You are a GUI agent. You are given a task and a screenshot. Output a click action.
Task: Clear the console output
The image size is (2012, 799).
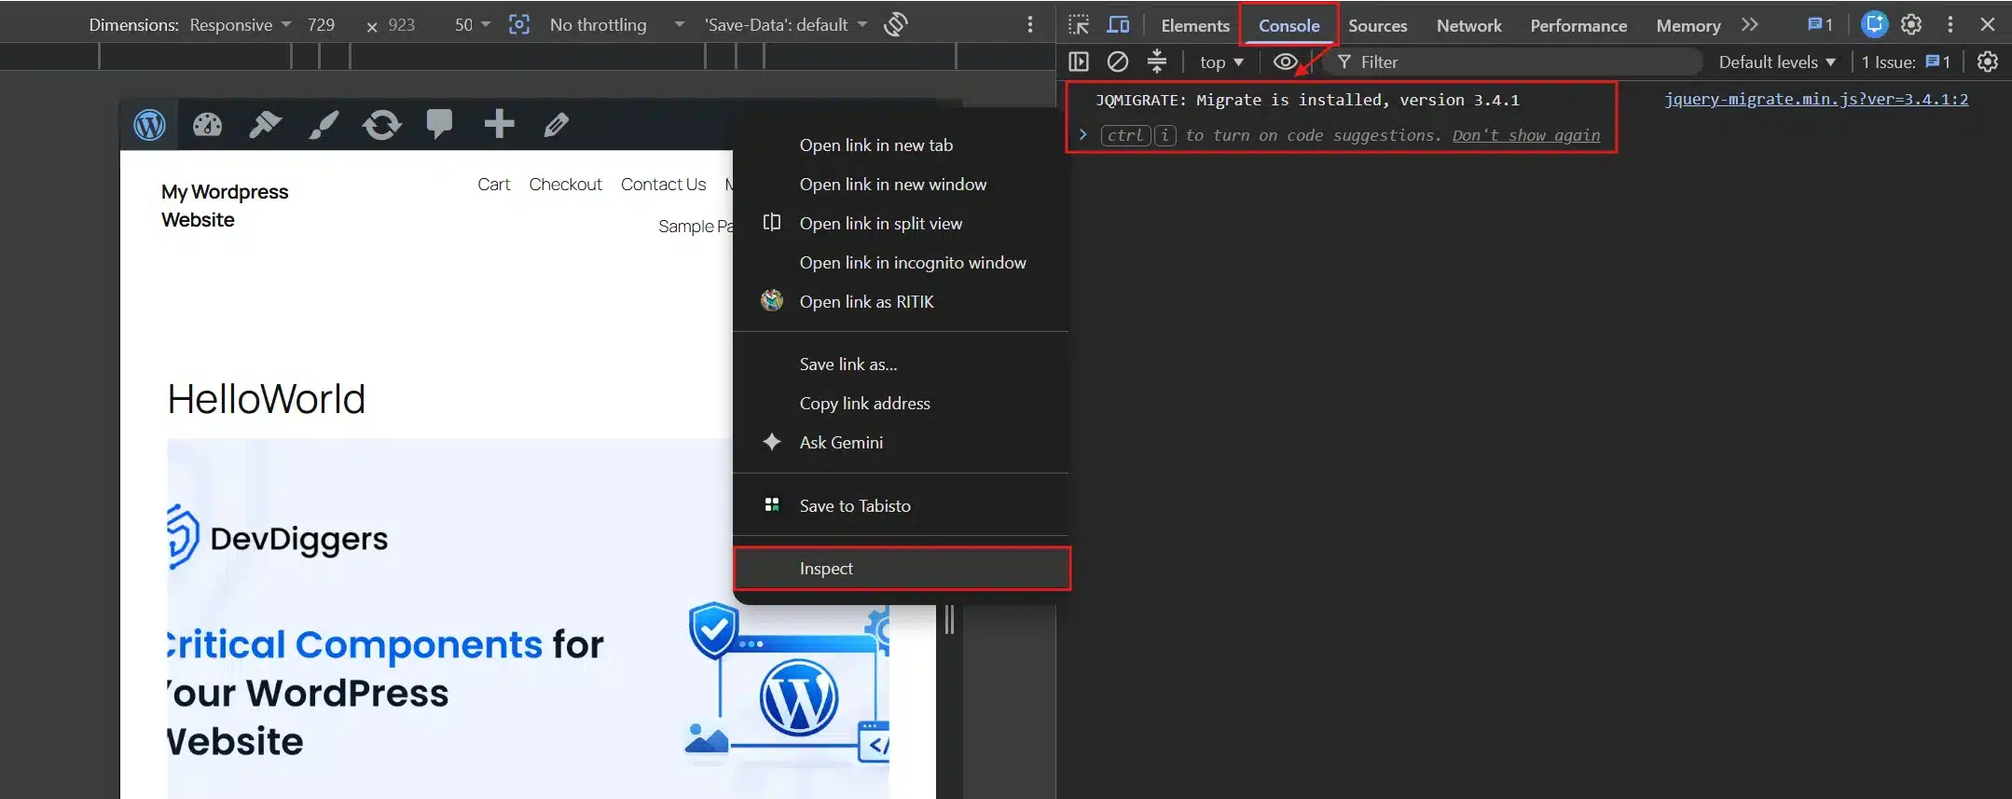click(1117, 62)
